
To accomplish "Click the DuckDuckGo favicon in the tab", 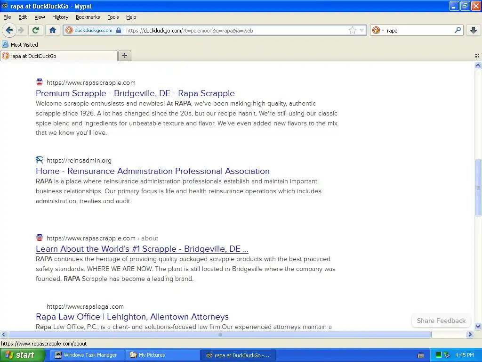I will [x=6, y=56].
